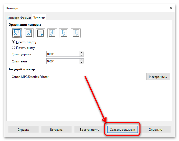
Task: Select vertical center envelope orientation icon
Action: (64, 33)
